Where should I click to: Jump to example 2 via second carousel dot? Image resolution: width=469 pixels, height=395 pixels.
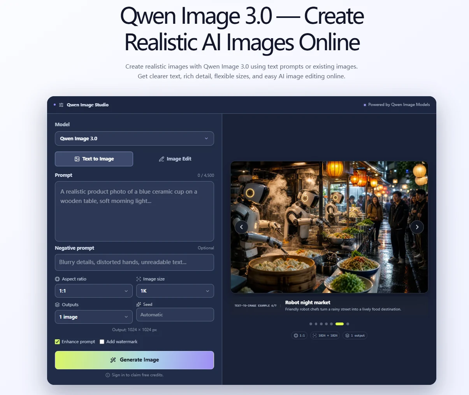pos(316,324)
